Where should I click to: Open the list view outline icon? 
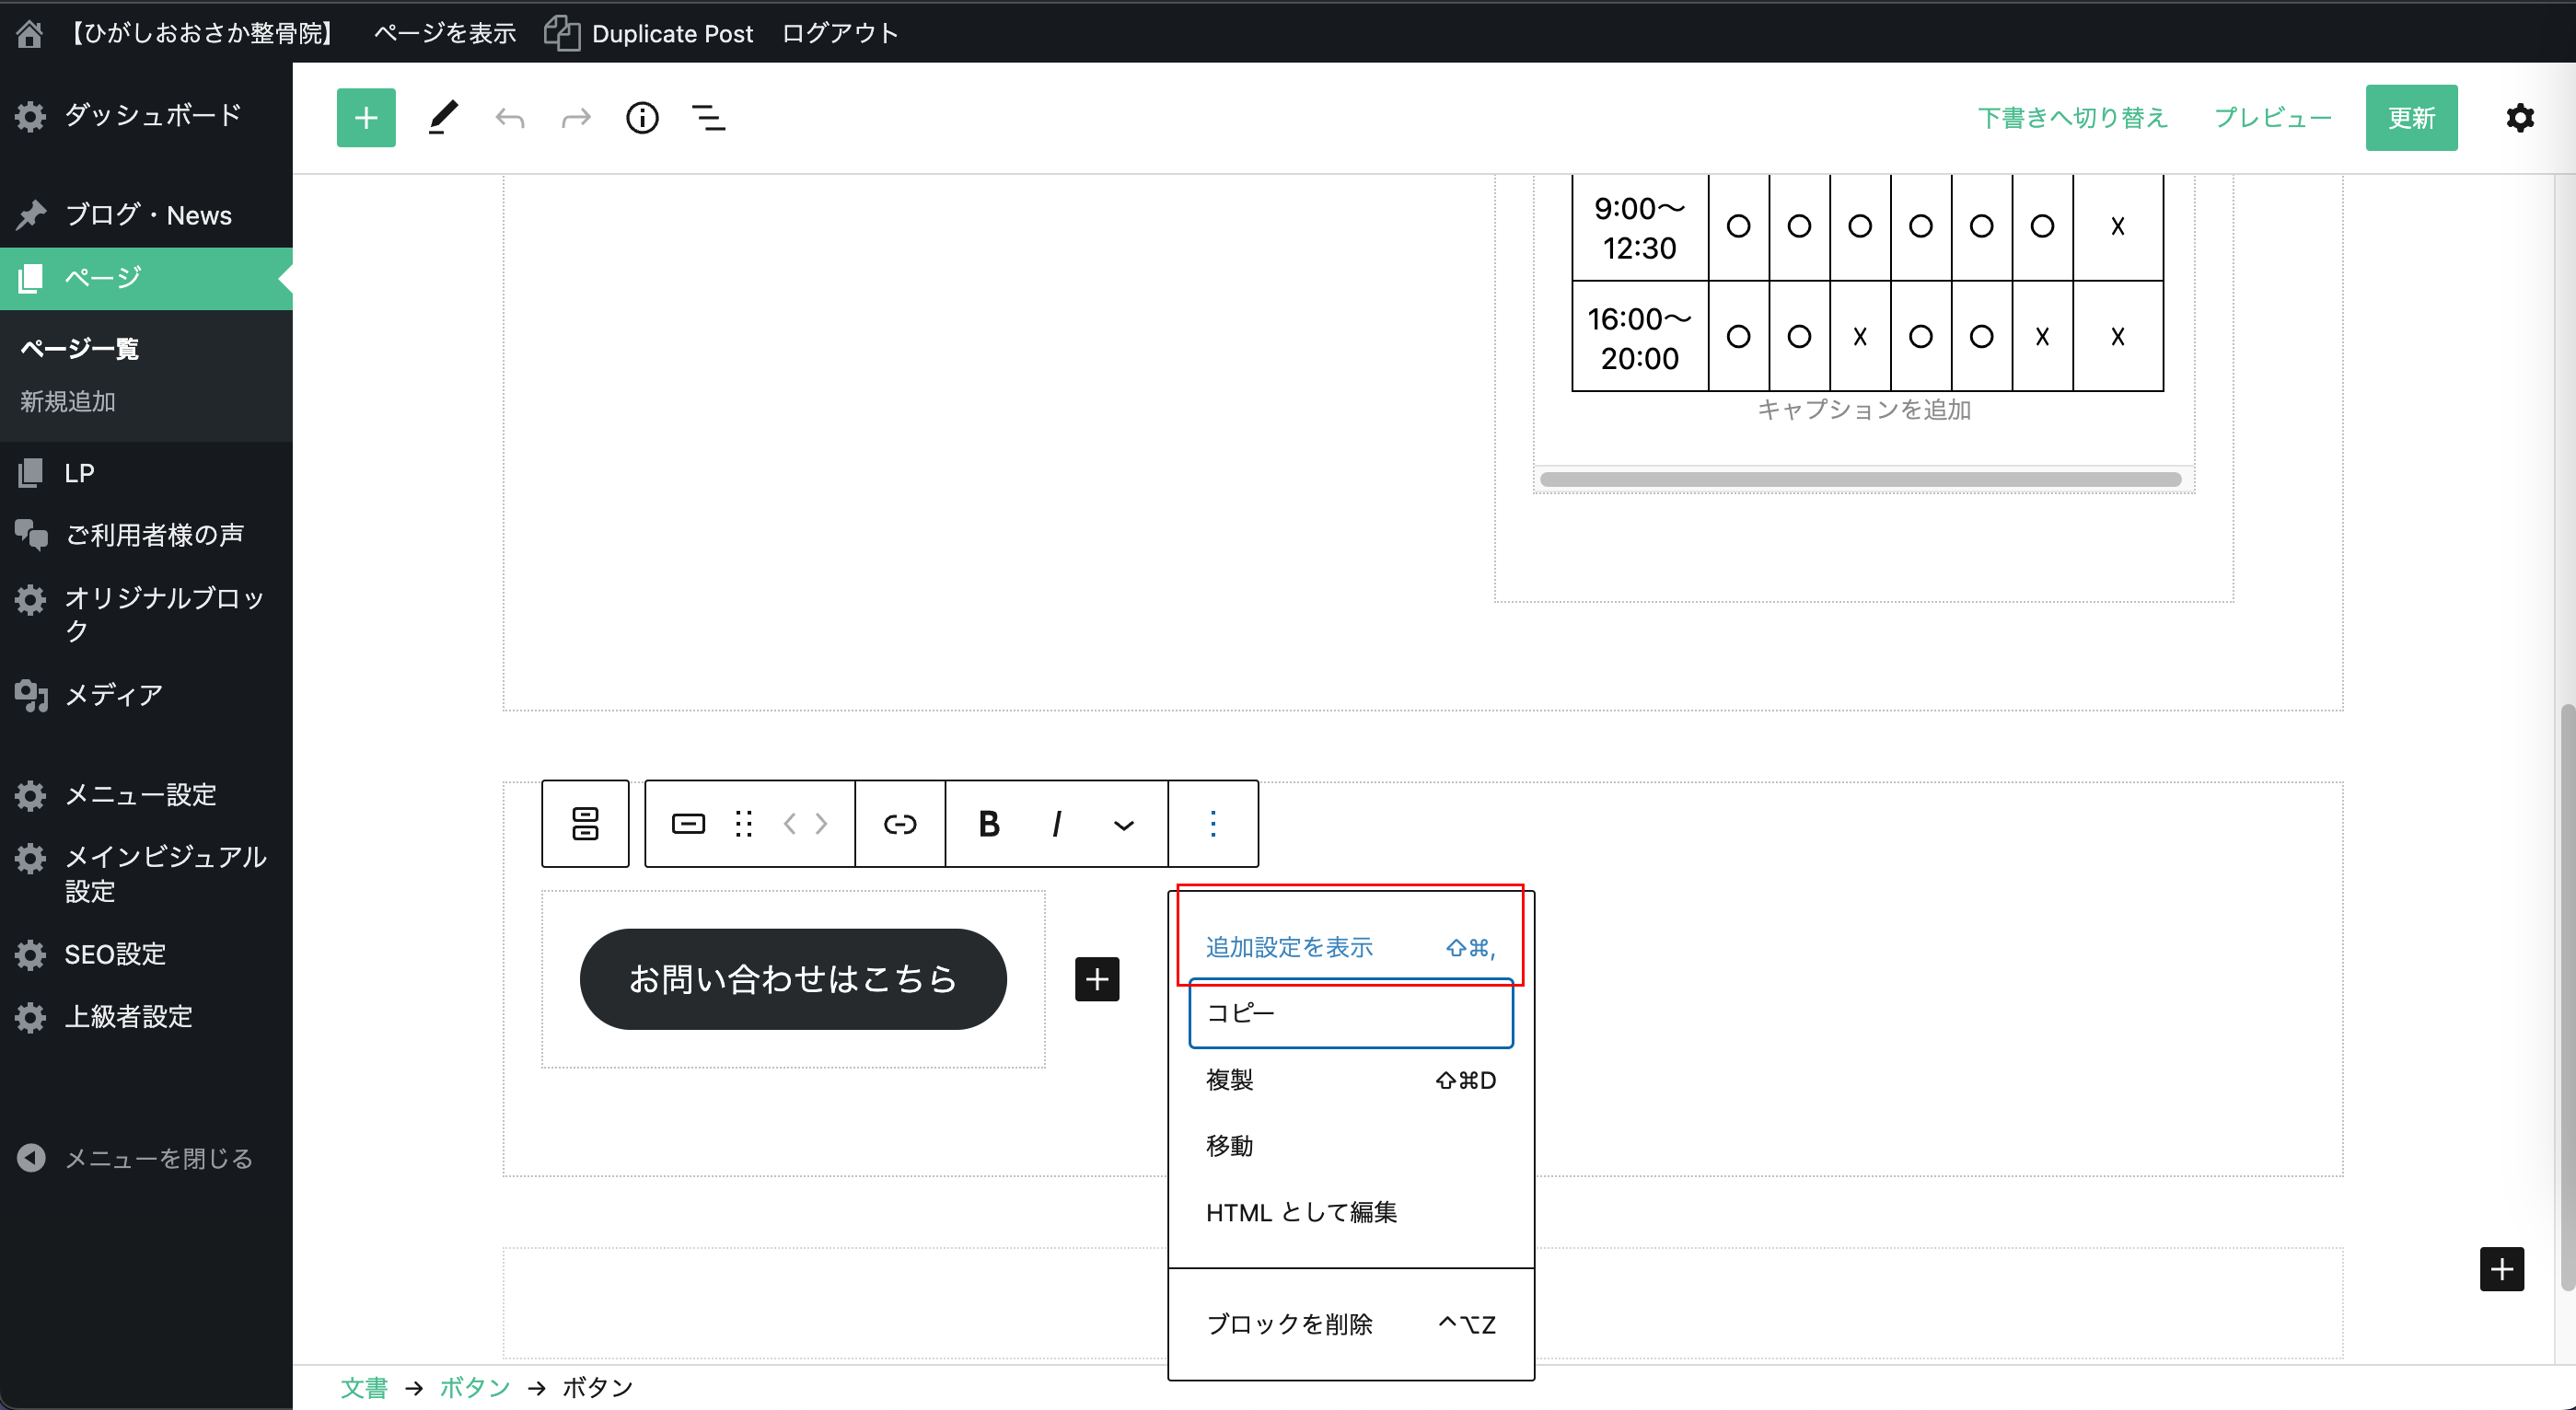coord(709,118)
